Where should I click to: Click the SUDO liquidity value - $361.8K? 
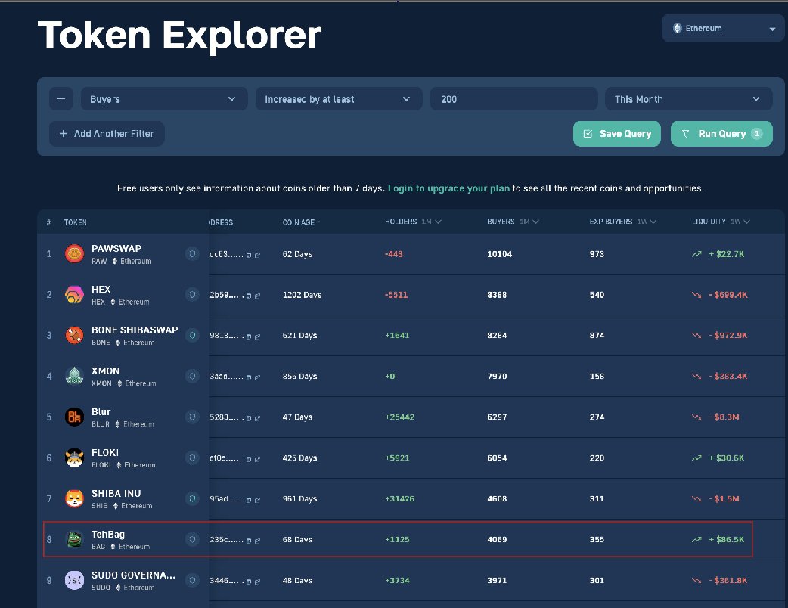click(728, 580)
